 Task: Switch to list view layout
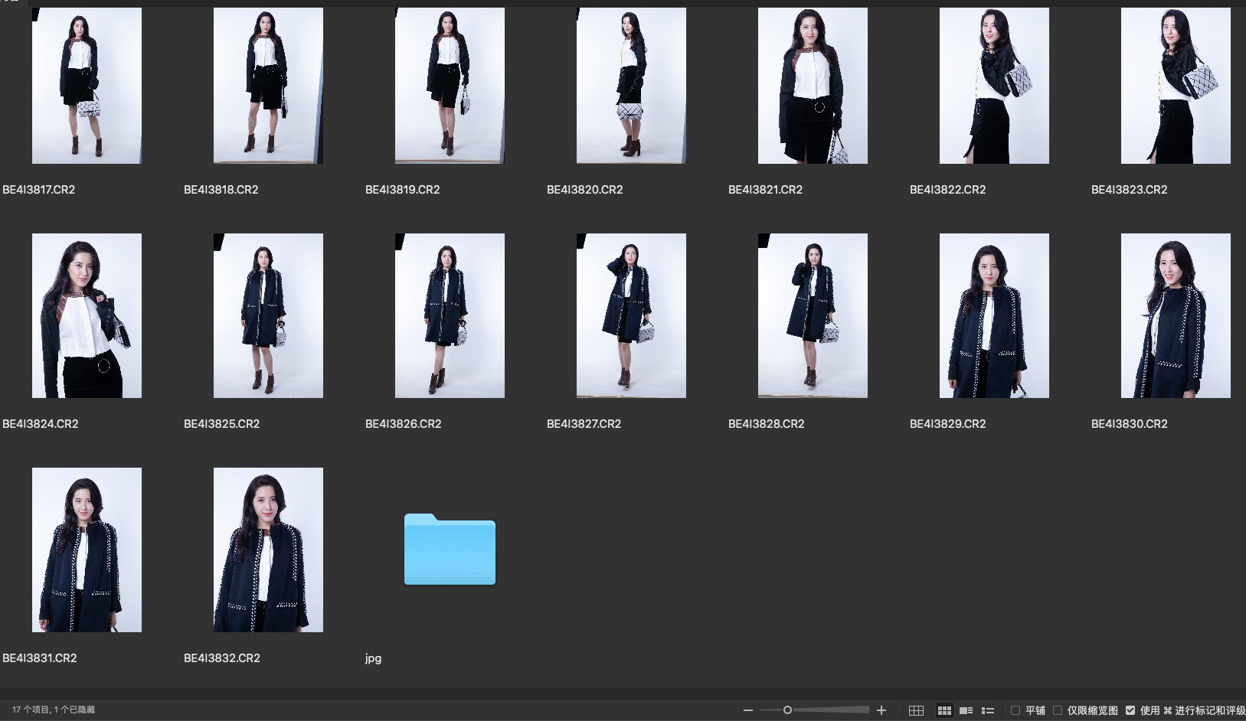pos(988,710)
